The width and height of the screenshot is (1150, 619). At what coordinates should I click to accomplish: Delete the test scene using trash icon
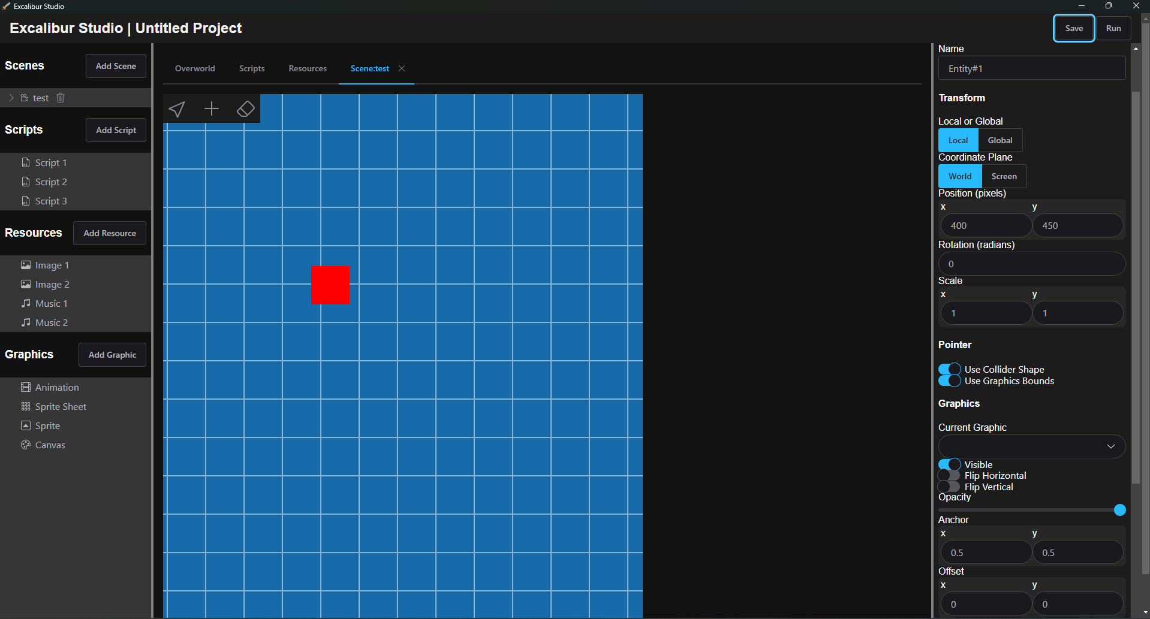[x=61, y=98]
